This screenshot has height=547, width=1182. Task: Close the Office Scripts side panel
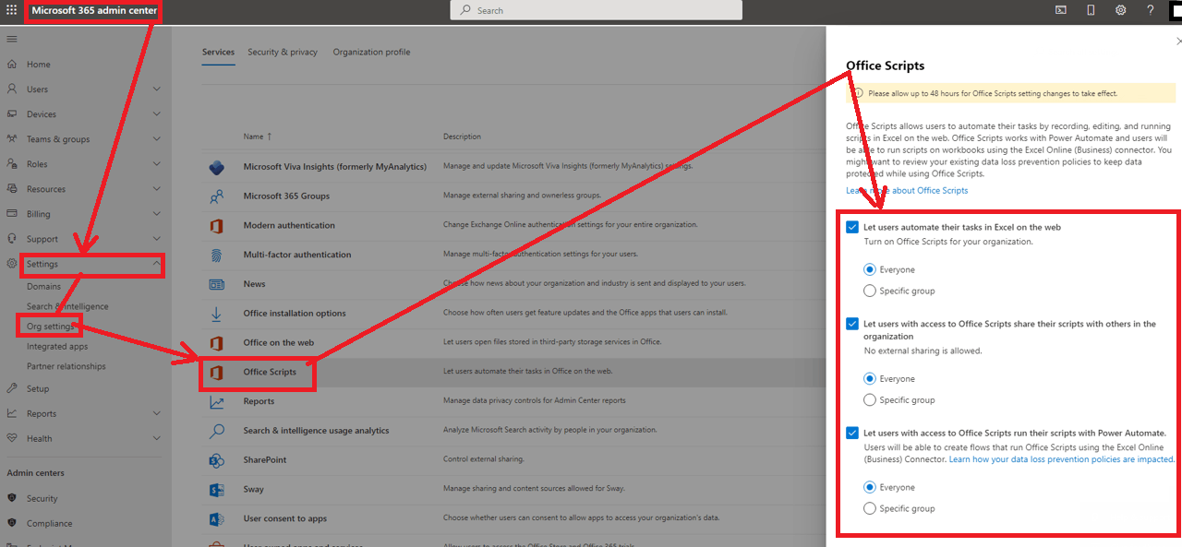(x=1177, y=42)
